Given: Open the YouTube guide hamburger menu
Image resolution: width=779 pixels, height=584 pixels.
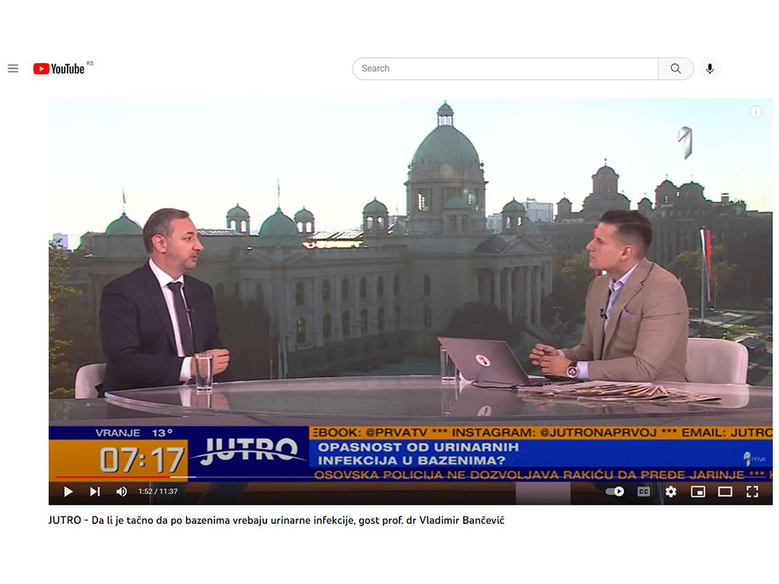Looking at the screenshot, I should coord(13,68).
